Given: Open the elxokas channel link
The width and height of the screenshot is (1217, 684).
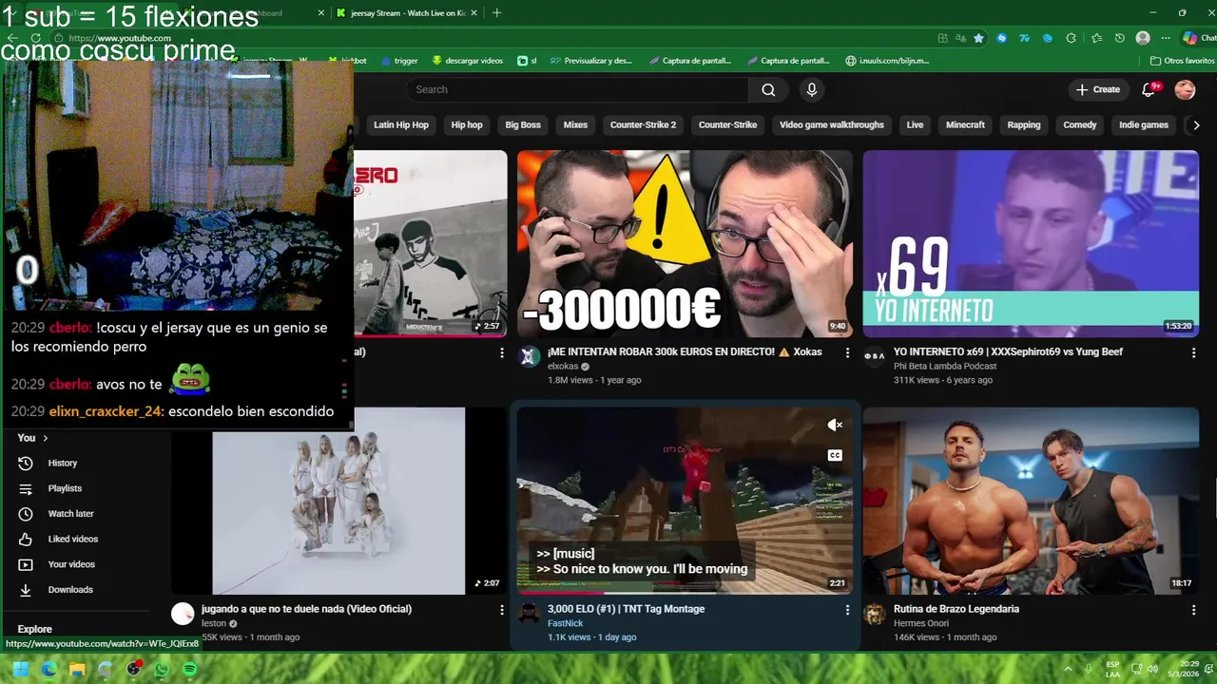Looking at the screenshot, I should pyautogui.click(x=563, y=366).
